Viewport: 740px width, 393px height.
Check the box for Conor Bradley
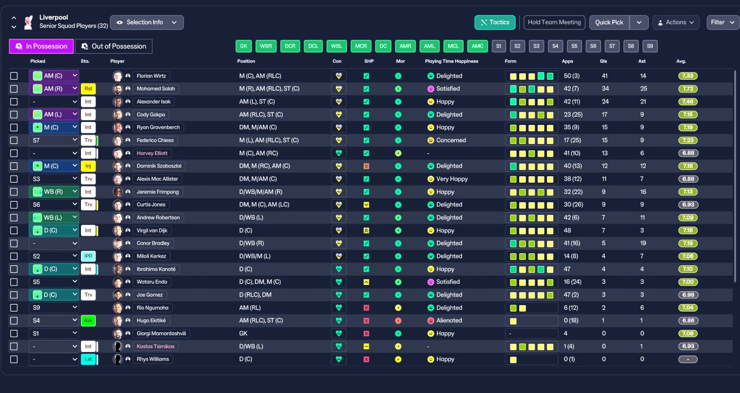[14, 243]
